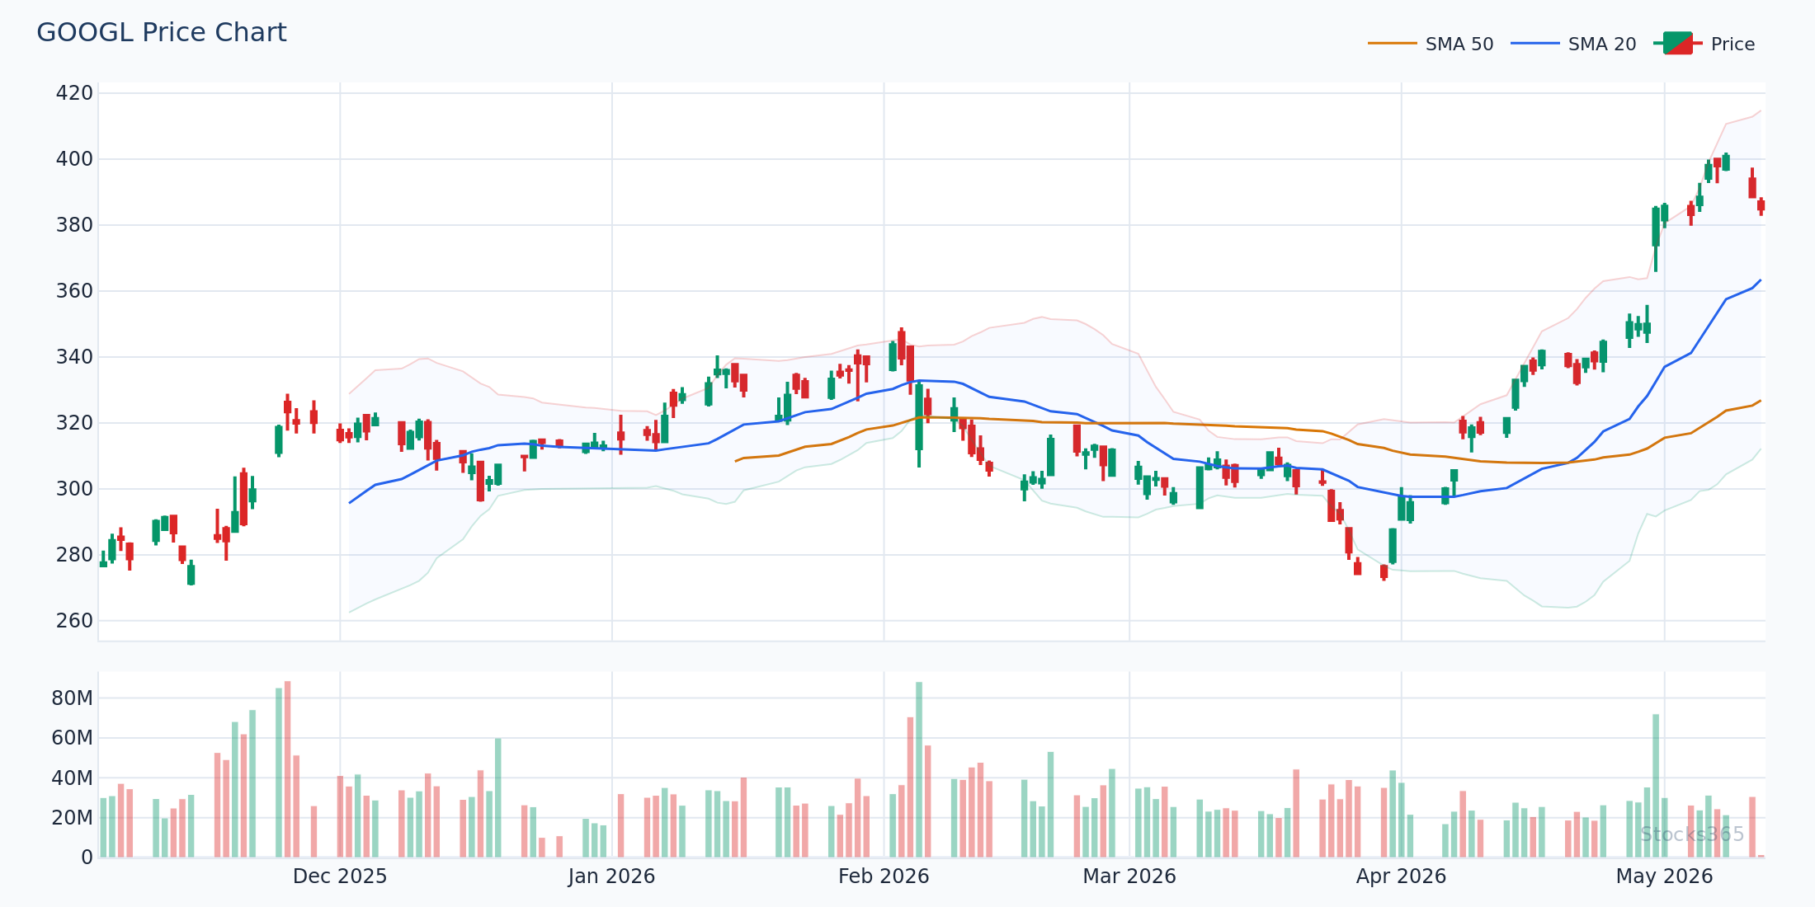The width and height of the screenshot is (1815, 907).
Task: Click the 380 price axis label
Action: [74, 225]
